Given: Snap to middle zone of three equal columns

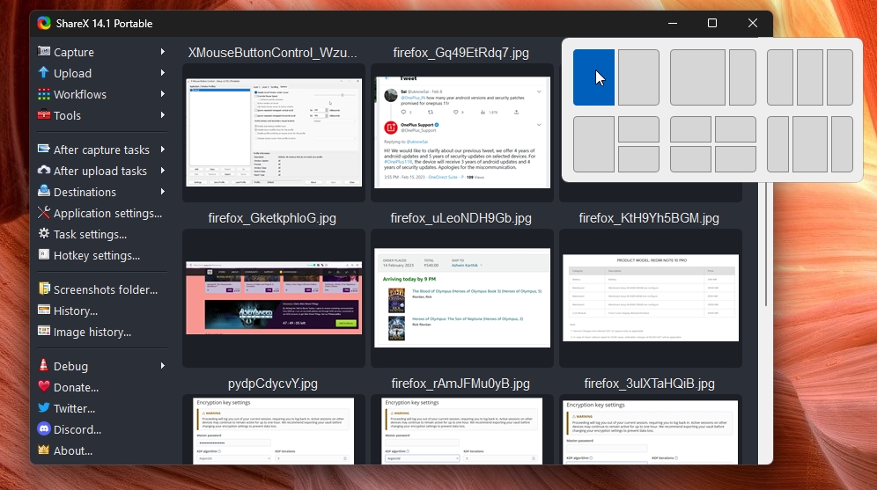Looking at the screenshot, I should (810, 77).
